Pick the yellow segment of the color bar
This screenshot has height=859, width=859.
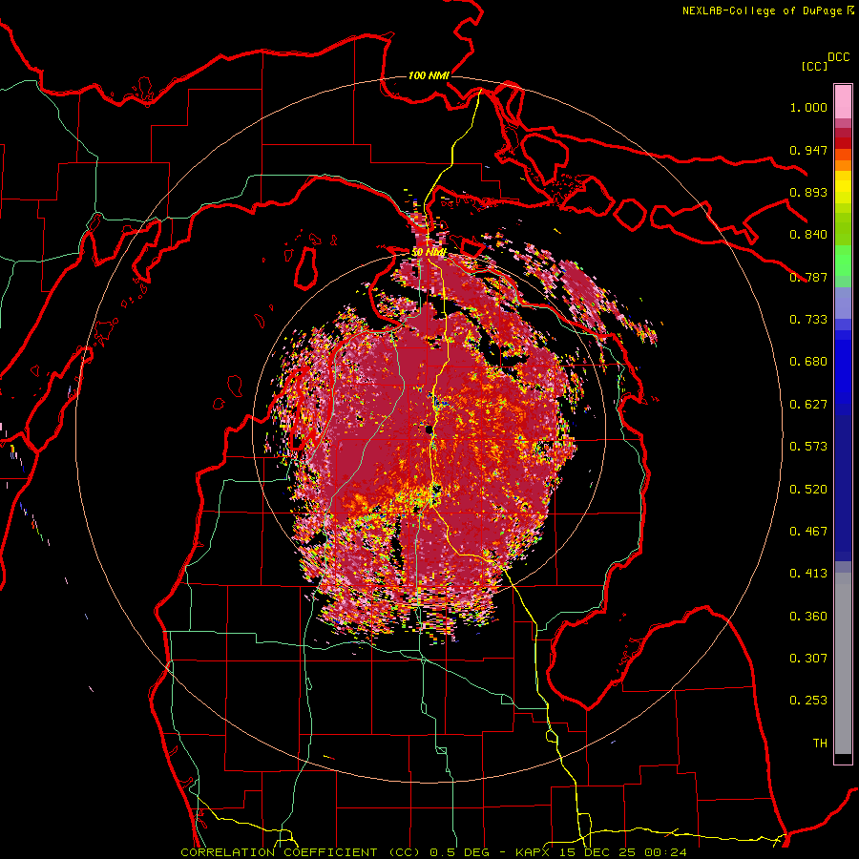click(x=843, y=187)
